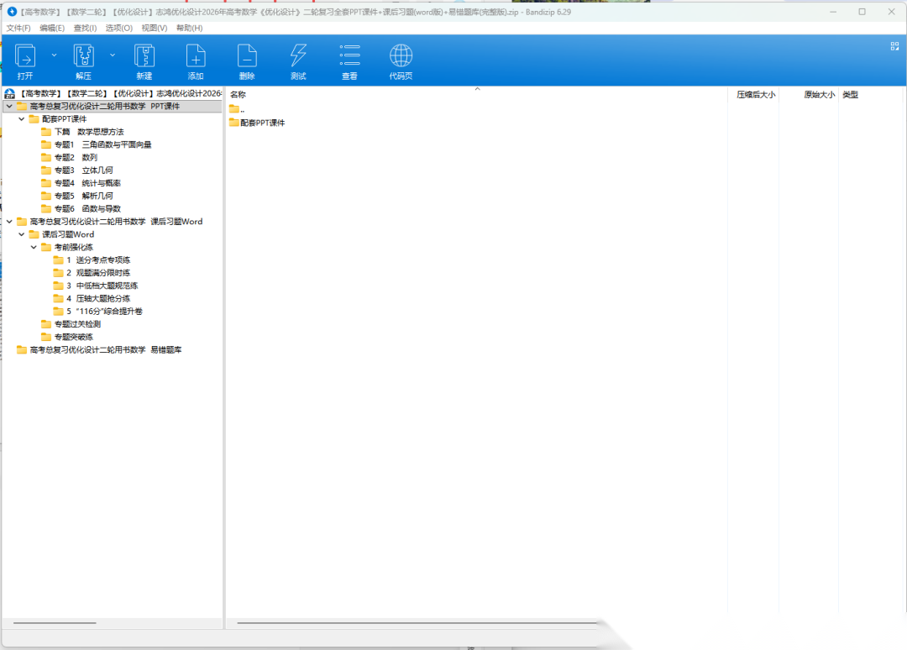The width and height of the screenshot is (907, 650).
Task: Open the dropdown arrow next to 打开
Action: 55,55
